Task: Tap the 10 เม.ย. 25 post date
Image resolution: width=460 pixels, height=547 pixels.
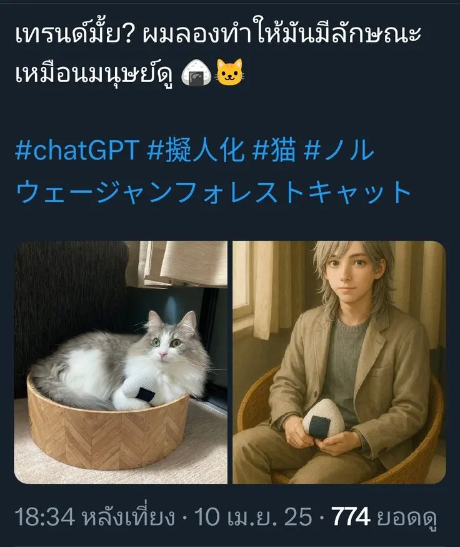Action: pos(253,517)
